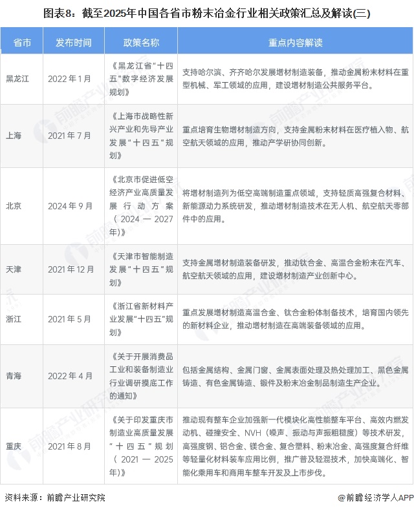Click the 浙江省新材料产业发展 policy name

click(141, 319)
